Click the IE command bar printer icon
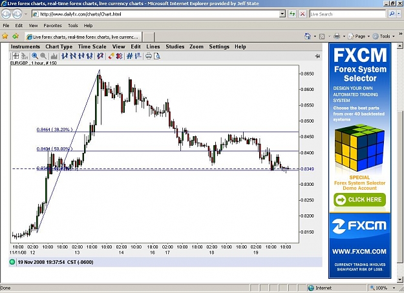 pyautogui.click(x=337, y=36)
